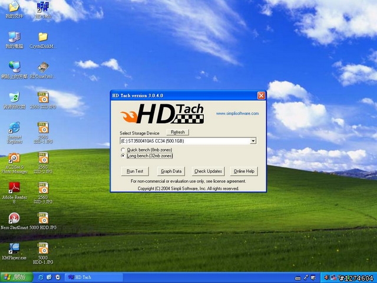This screenshot has height=283, width=377.
Task: Close the HD Tach dialog window
Action: coord(261,96)
